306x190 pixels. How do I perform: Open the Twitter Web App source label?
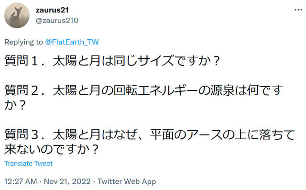(x=127, y=181)
